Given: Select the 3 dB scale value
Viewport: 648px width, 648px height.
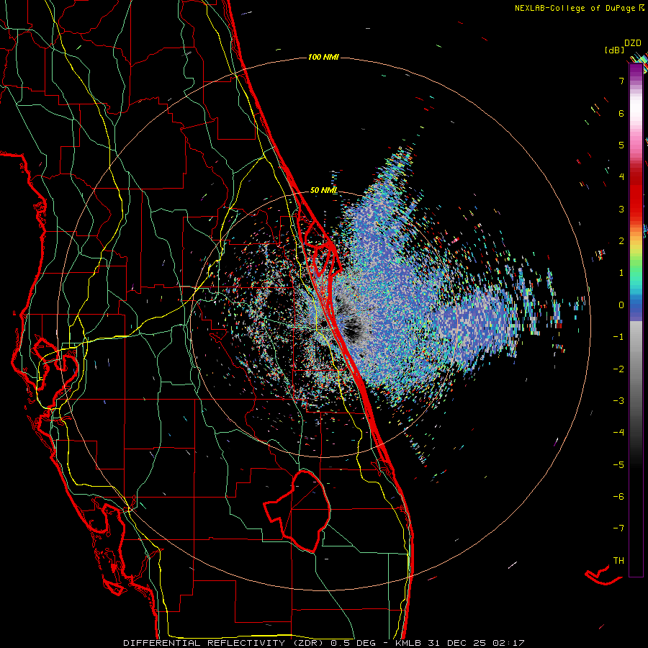Looking at the screenshot, I should point(621,209).
